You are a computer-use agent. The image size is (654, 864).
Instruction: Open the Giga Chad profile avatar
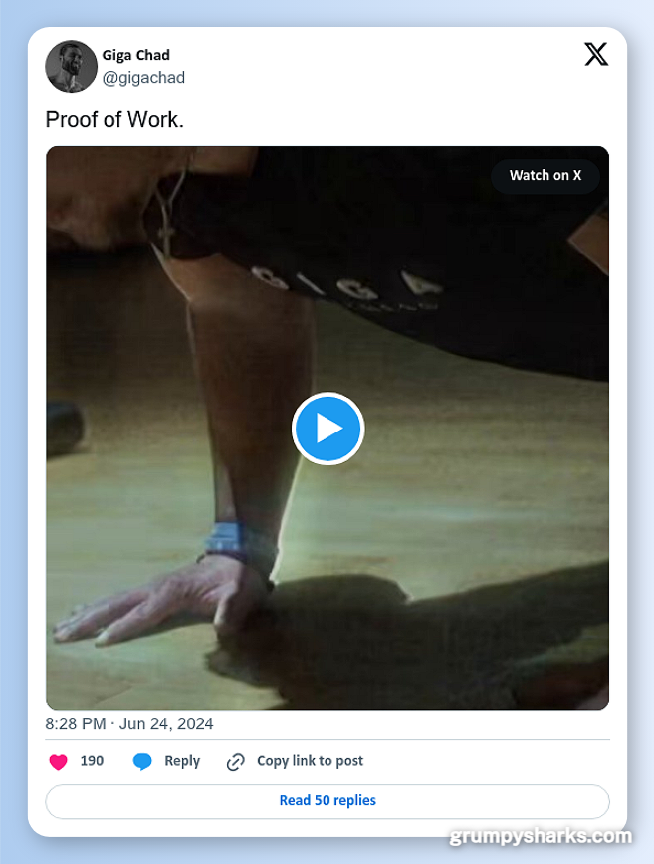pyautogui.click(x=71, y=66)
